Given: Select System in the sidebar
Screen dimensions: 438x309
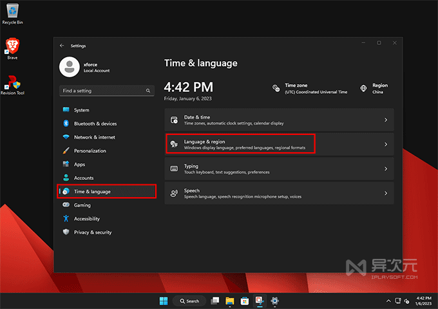Looking at the screenshot, I should click(81, 110).
